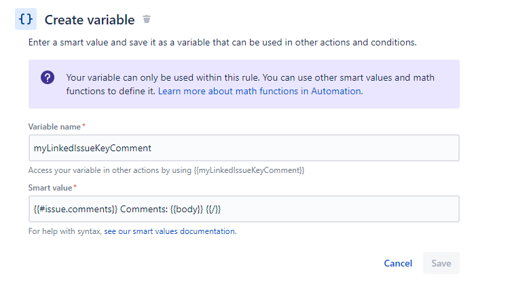Select the Smart value field label
This screenshot has height=295, width=510.
(50, 187)
